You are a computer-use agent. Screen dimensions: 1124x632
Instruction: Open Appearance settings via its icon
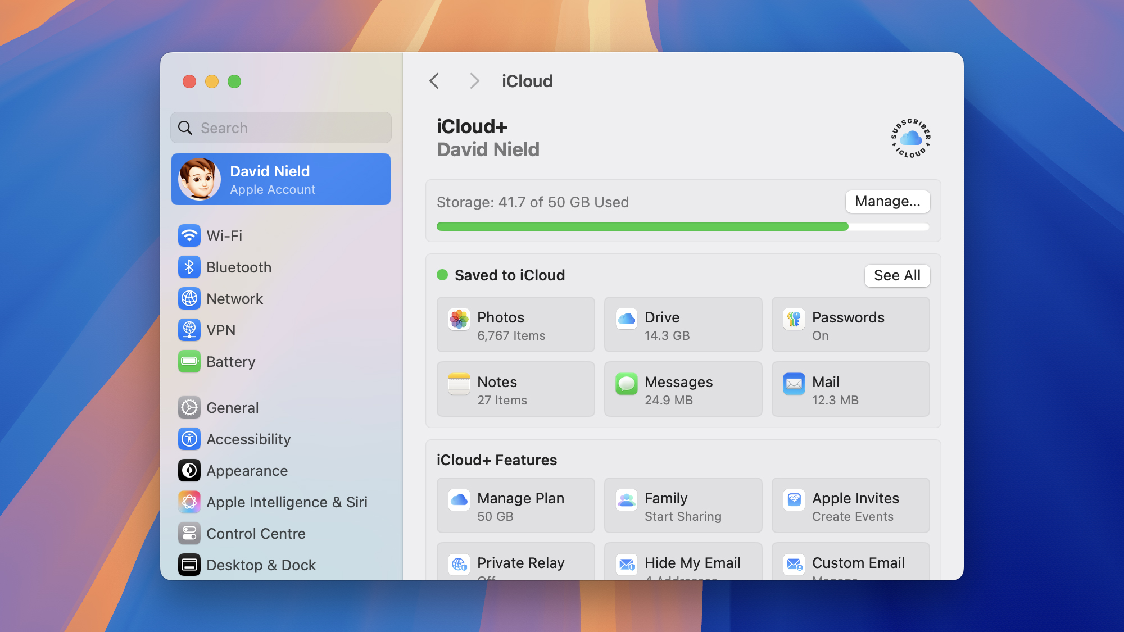[x=190, y=470]
